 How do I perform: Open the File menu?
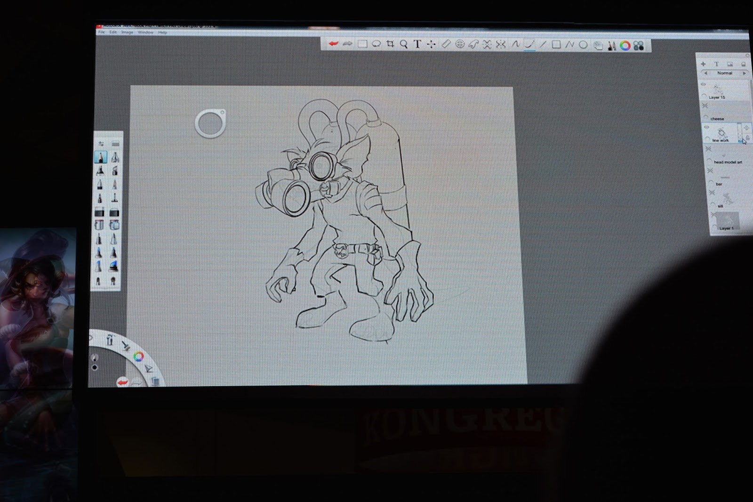coord(101,32)
